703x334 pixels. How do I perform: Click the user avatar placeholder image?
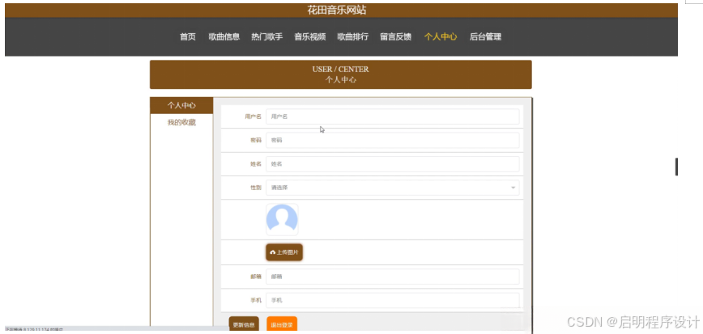[x=282, y=219]
